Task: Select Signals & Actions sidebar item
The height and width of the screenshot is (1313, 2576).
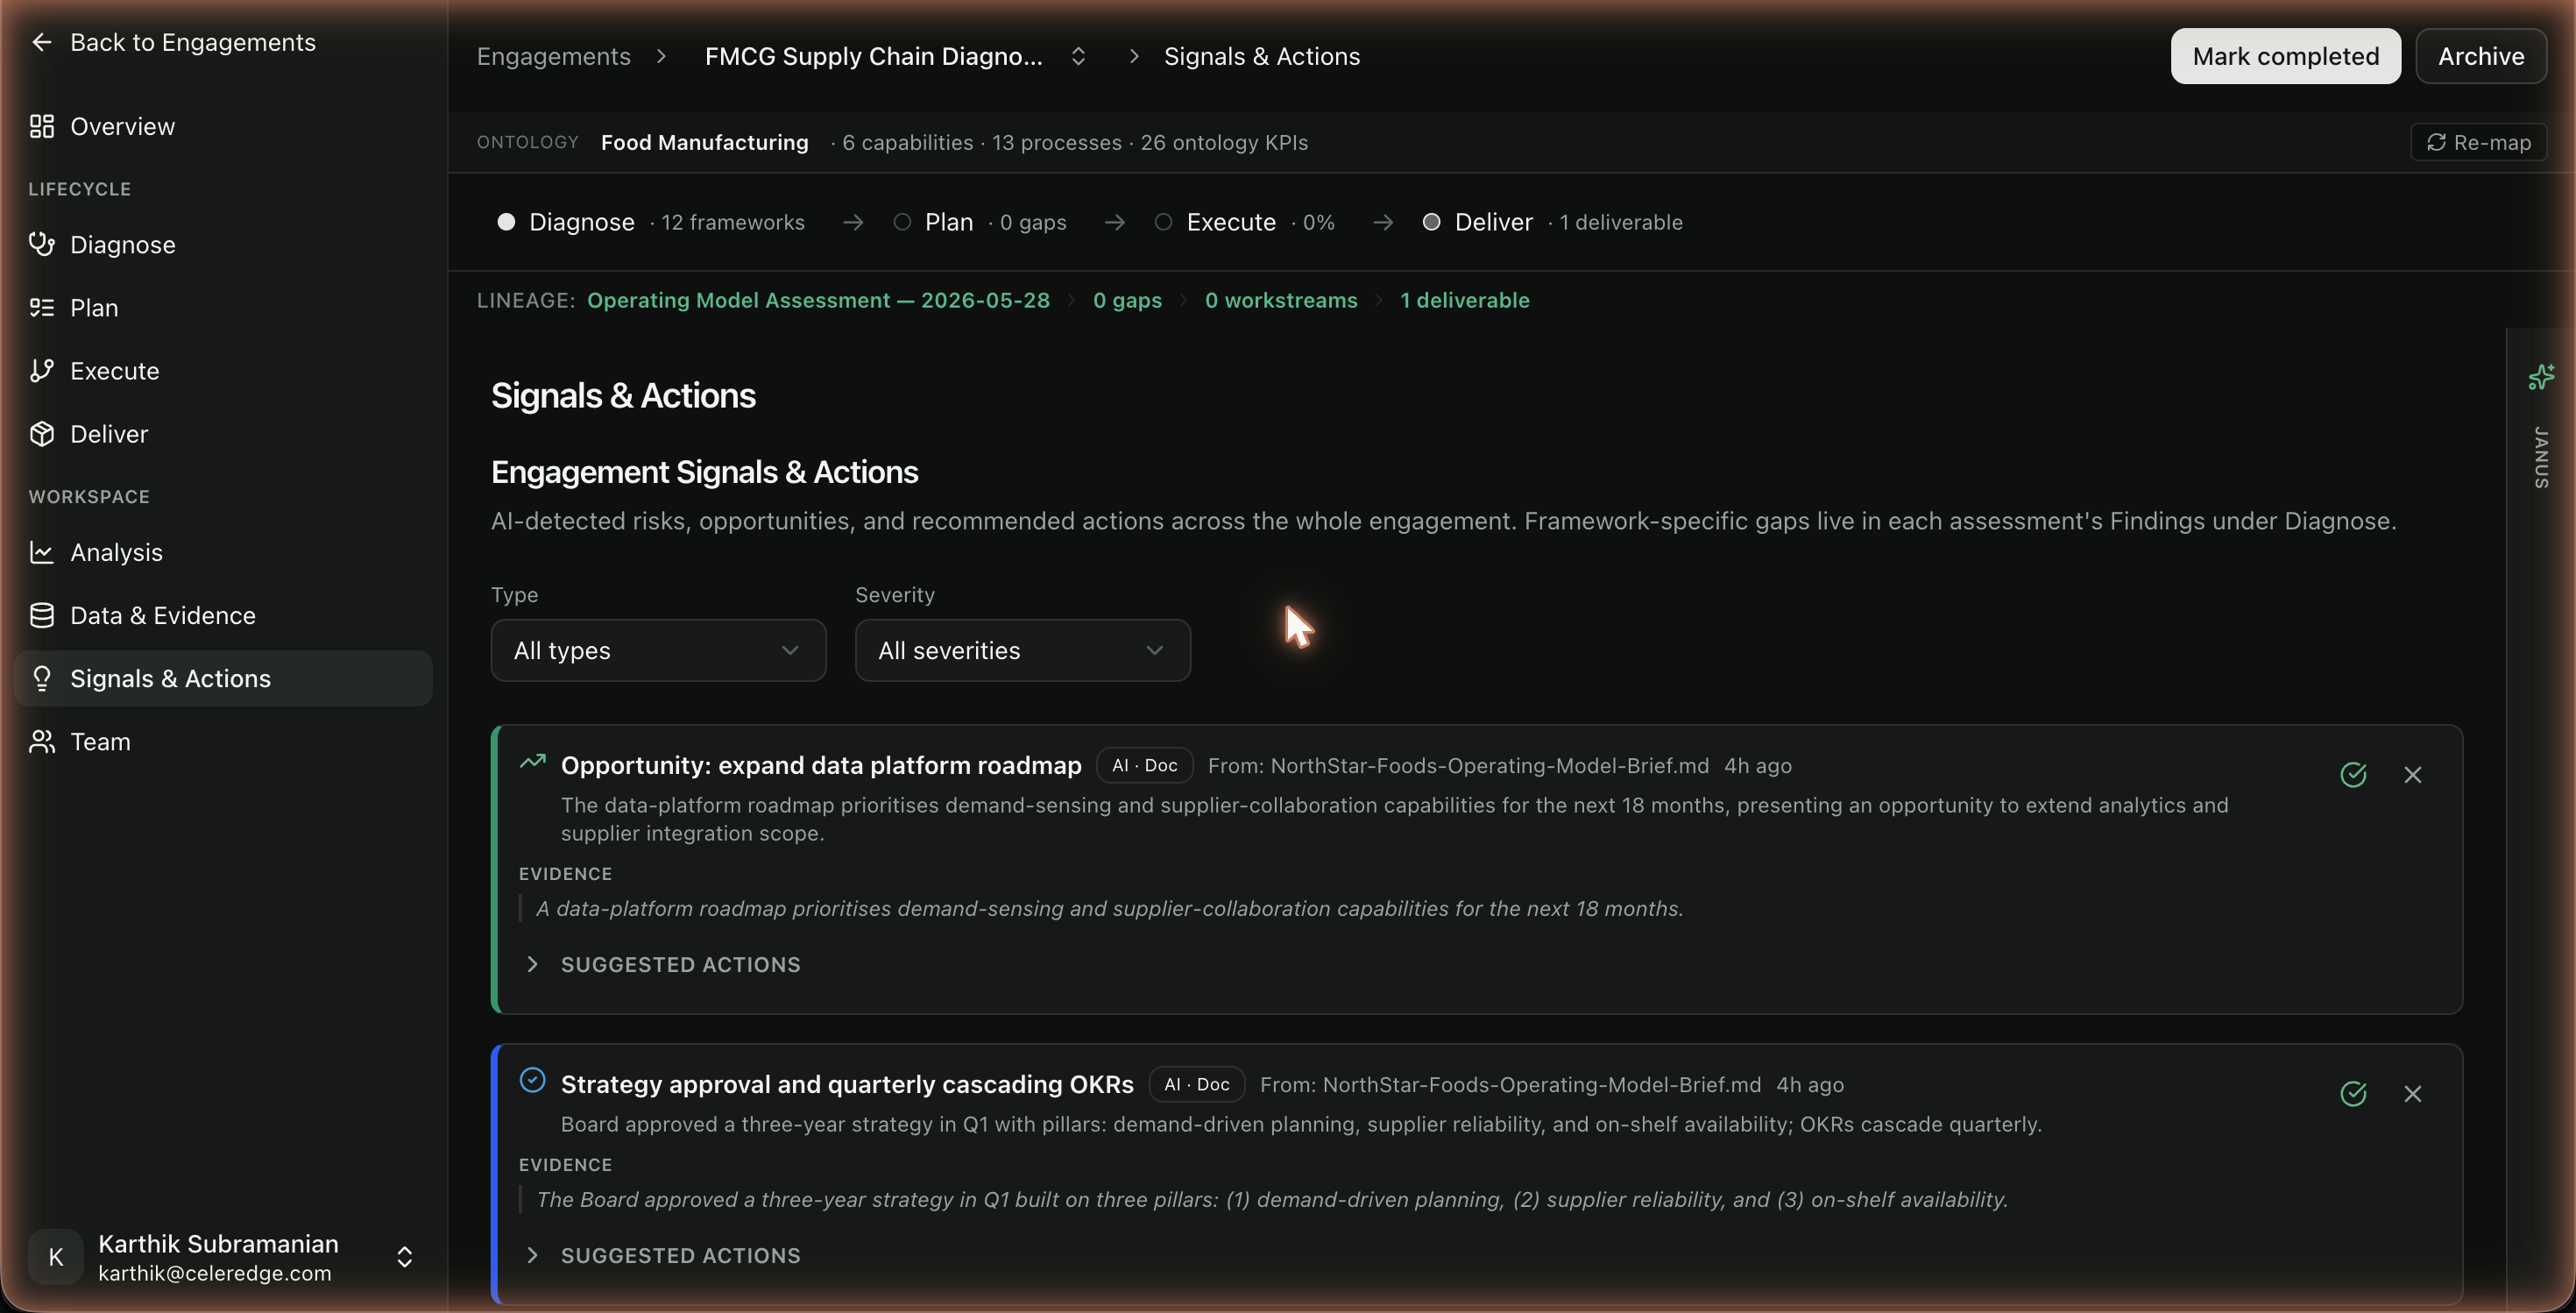Action: click(x=223, y=678)
